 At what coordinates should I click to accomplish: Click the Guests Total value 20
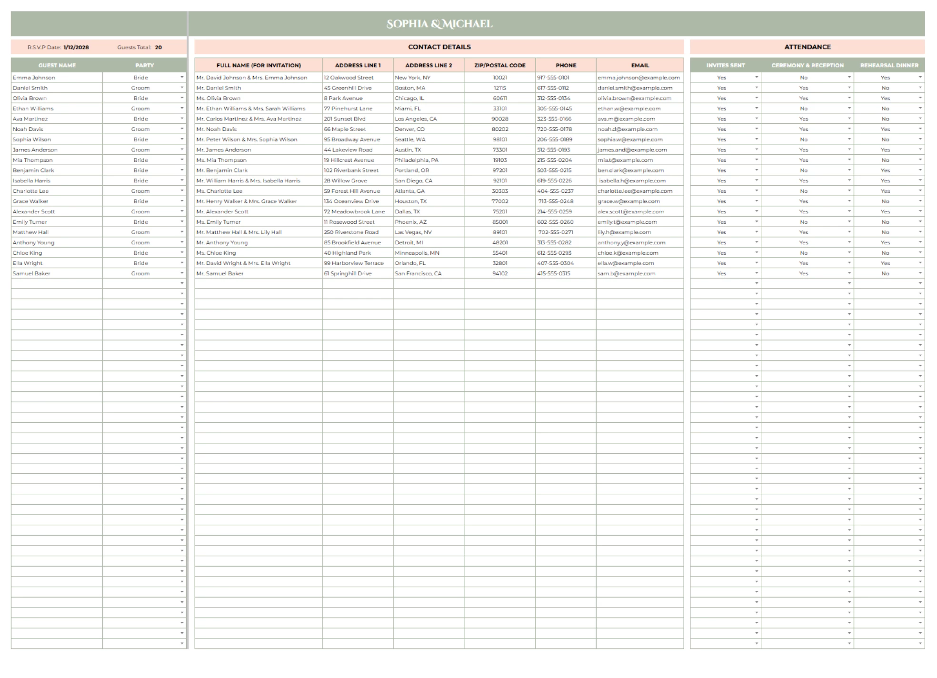[159, 47]
